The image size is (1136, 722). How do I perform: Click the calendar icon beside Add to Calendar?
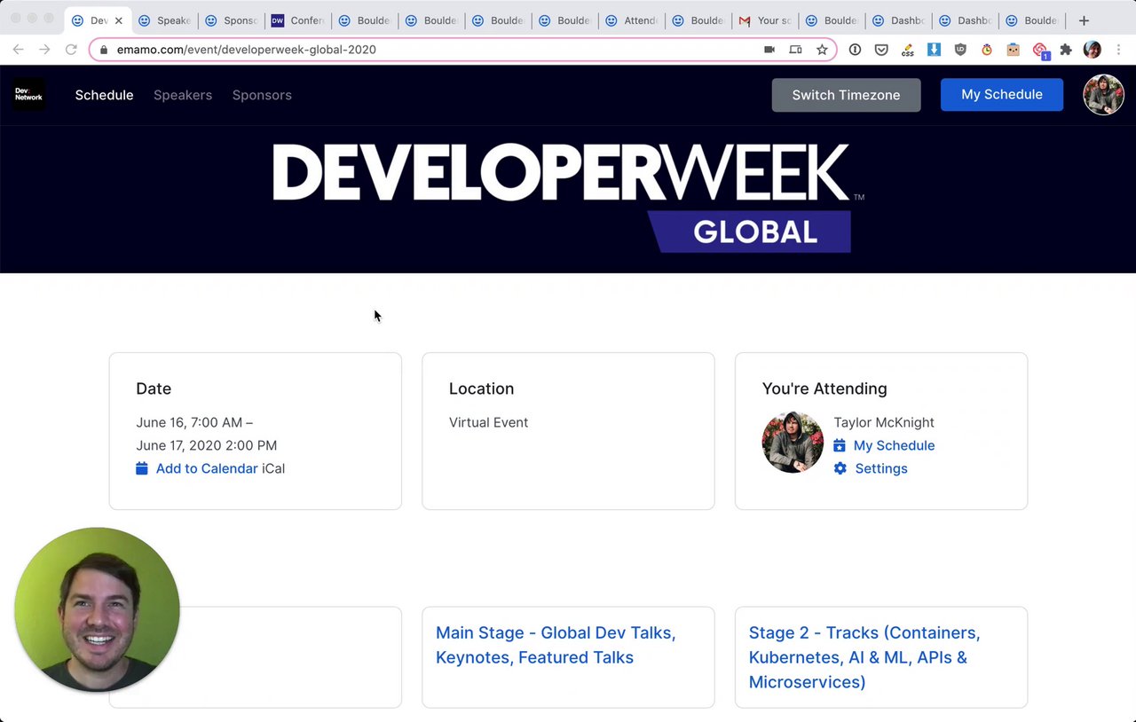tap(142, 468)
